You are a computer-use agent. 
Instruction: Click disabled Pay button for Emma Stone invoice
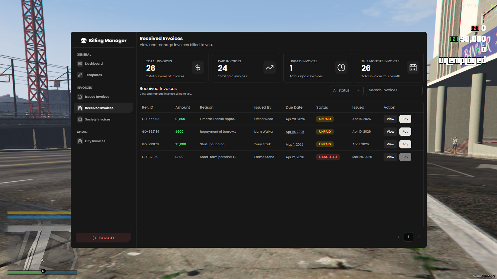(405, 157)
